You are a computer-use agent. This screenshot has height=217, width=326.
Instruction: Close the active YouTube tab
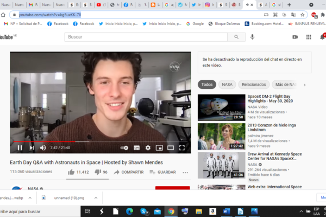[x=252, y=5]
